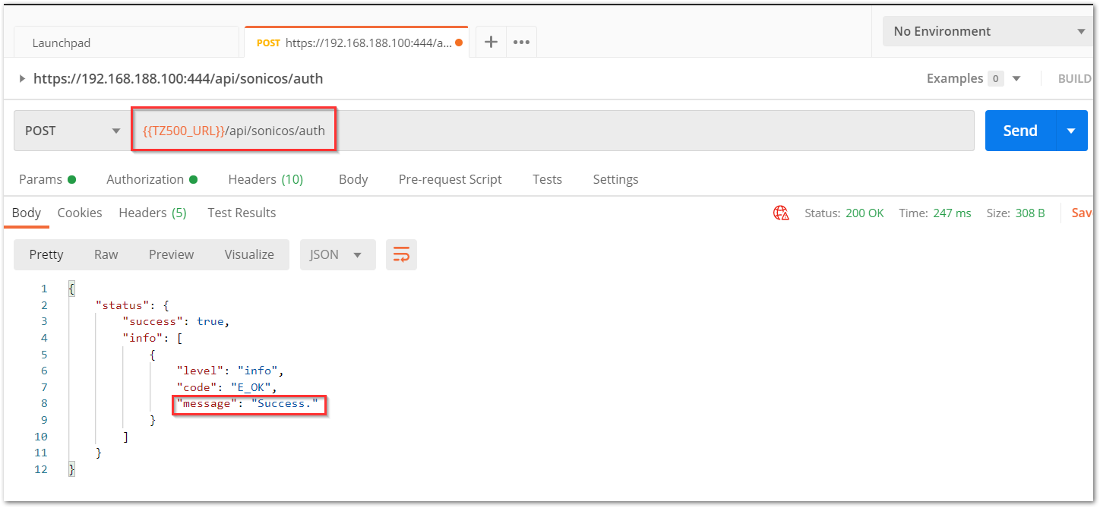Click the "info": [ line

point(152,338)
